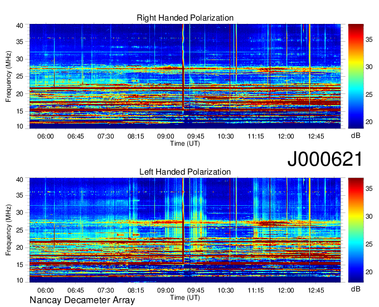Click the 30 MHz frequency tick of Right Handed plot
This screenshot has width=379, height=307.
(x=20, y=59)
